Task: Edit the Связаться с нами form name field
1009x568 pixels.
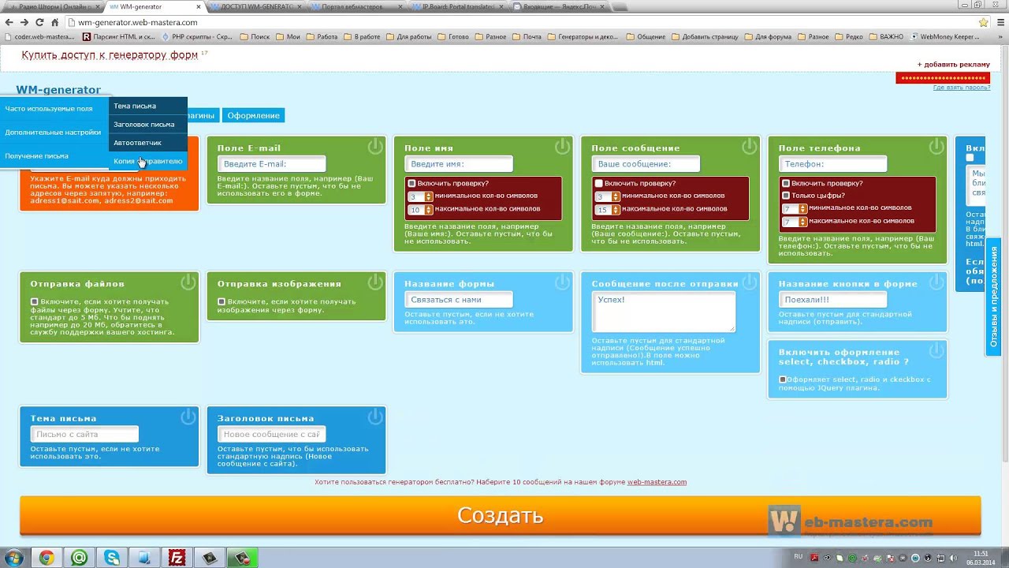Action: 459,300
